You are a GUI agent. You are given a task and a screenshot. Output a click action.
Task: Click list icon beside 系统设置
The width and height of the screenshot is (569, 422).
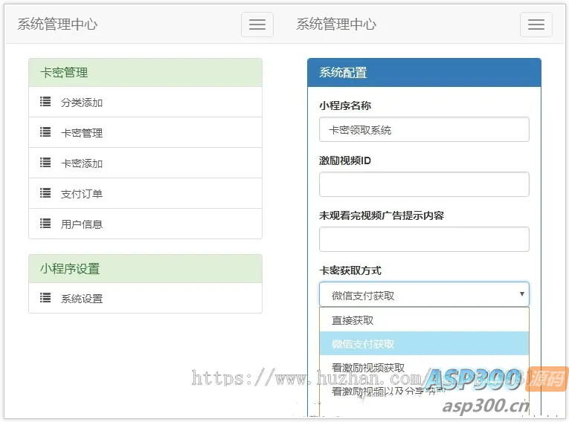click(x=45, y=298)
